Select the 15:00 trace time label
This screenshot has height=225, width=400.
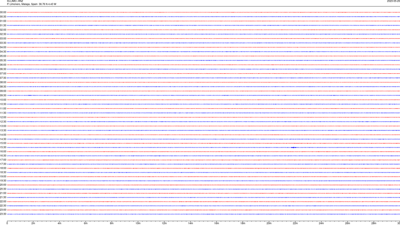point(3,143)
